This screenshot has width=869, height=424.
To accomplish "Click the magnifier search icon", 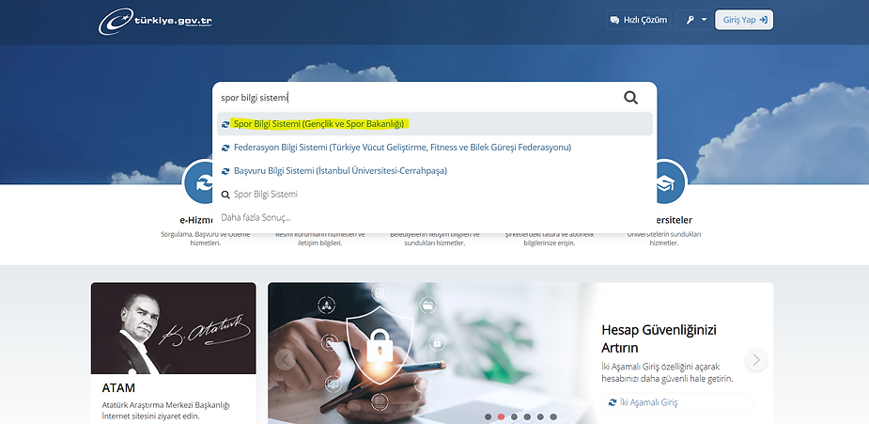I will (630, 97).
